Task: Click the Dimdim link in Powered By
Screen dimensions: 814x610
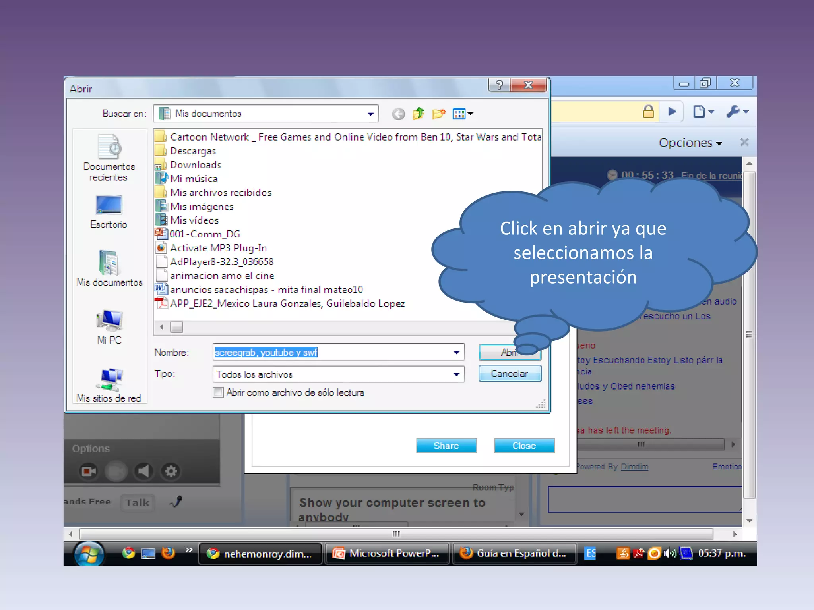Action: pos(634,467)
